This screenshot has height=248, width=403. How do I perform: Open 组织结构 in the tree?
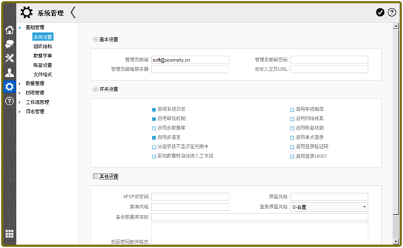[43, 46]
